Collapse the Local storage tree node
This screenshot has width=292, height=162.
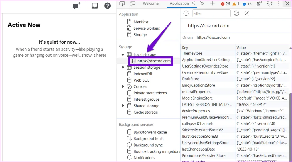[123, 54]
